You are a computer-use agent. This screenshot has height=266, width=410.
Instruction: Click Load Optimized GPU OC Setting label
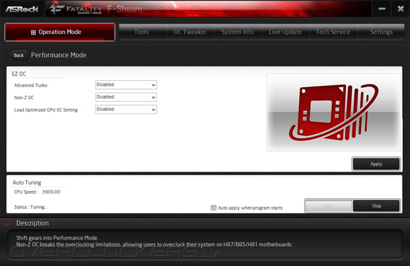[46, 110]
